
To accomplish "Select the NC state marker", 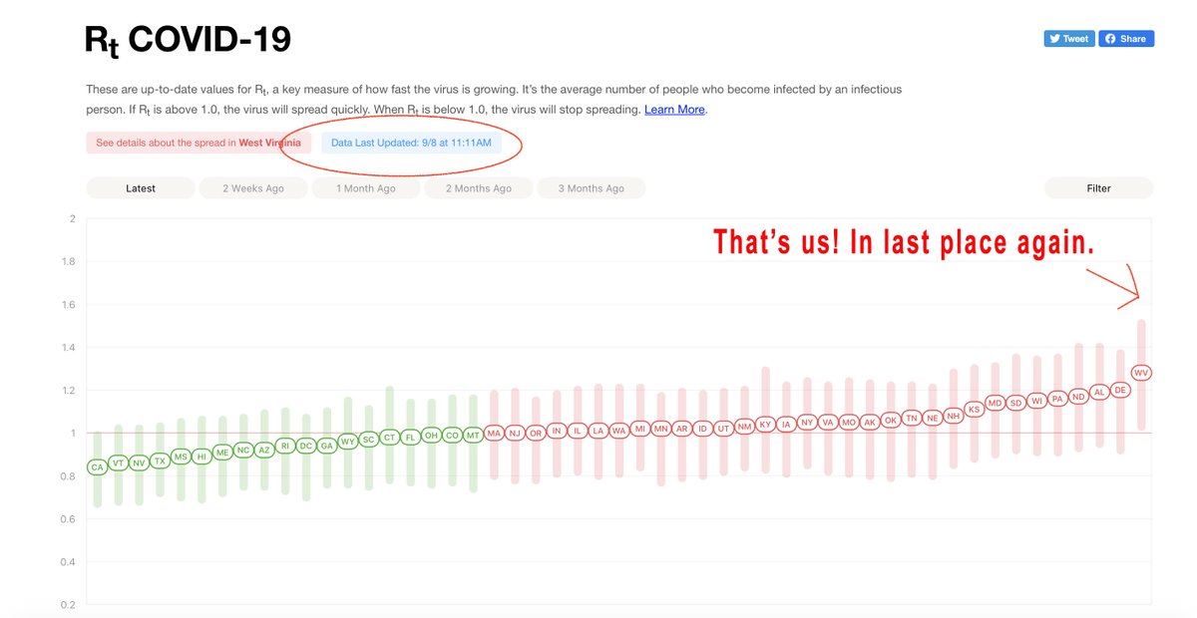I will [243, 450].
